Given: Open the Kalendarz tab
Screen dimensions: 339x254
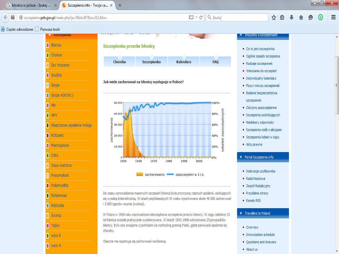Looking at the screenshot, I should [184, 62].
